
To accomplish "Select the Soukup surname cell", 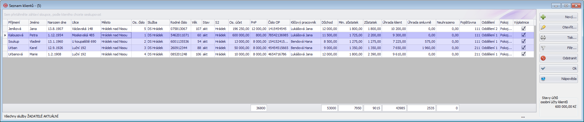I will tap(18, 41).
